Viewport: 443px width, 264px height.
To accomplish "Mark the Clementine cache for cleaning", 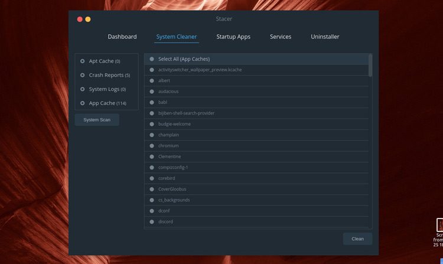I will coord(152,157).
